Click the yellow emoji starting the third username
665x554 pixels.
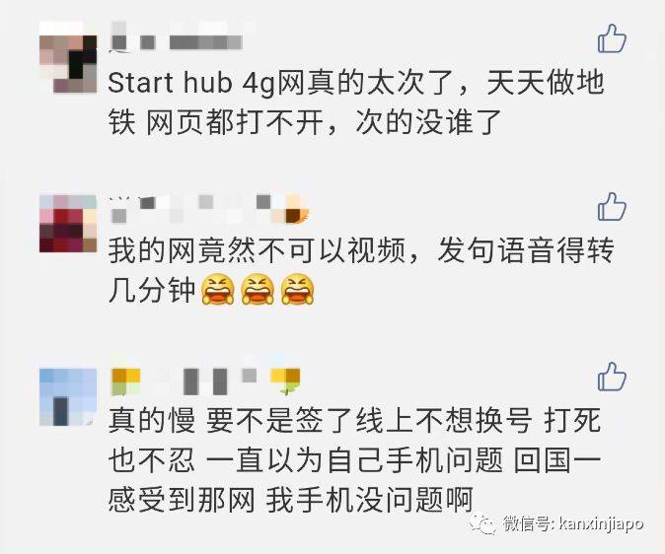[x=125, y=381]
